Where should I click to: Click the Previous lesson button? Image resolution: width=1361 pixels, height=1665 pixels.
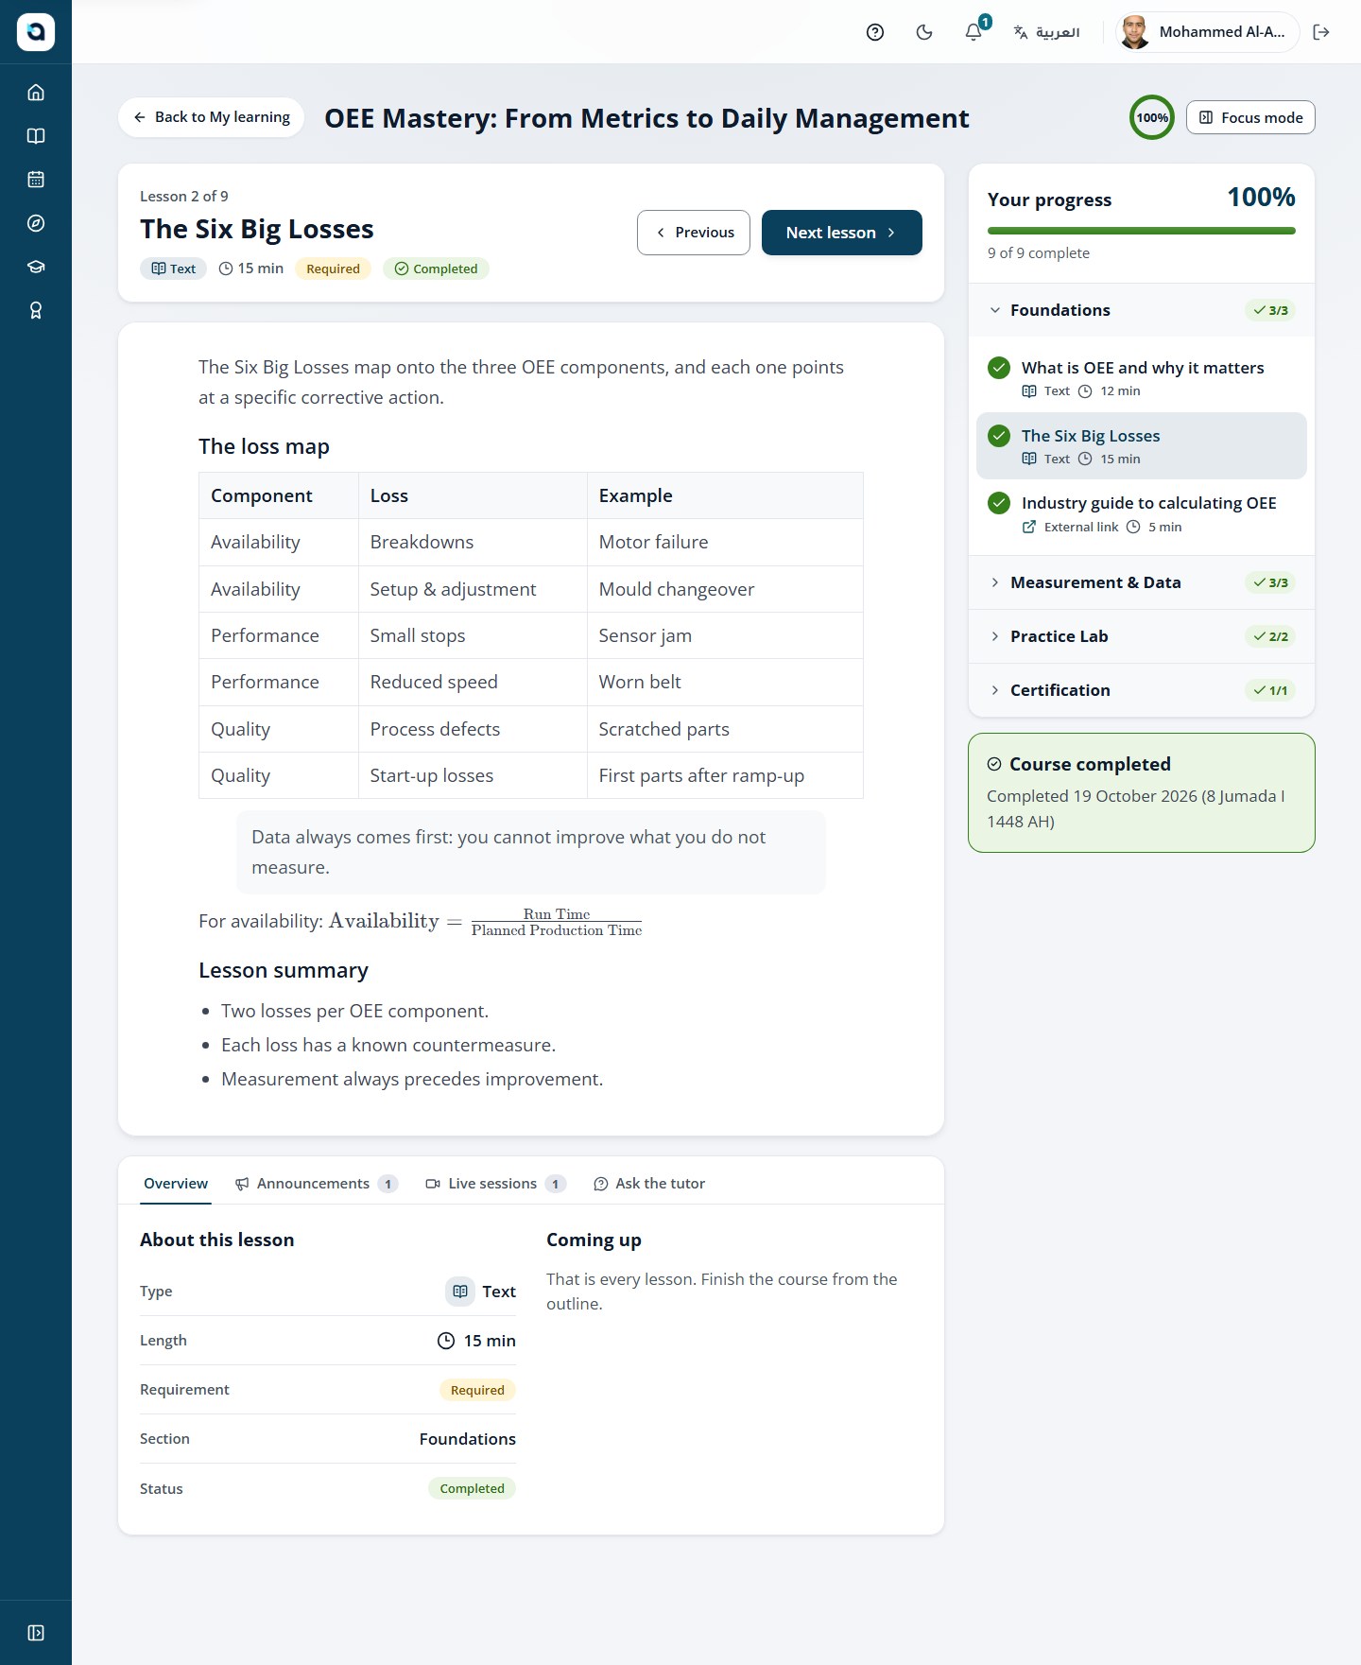(694, 233)
